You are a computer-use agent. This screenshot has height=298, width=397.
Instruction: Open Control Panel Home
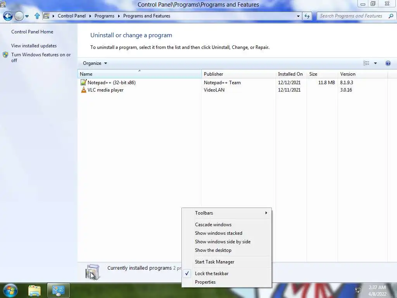32,32
